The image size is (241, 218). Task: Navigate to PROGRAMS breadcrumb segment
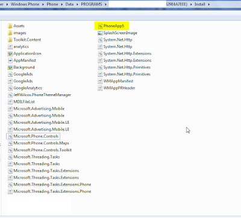click(92, 4)
